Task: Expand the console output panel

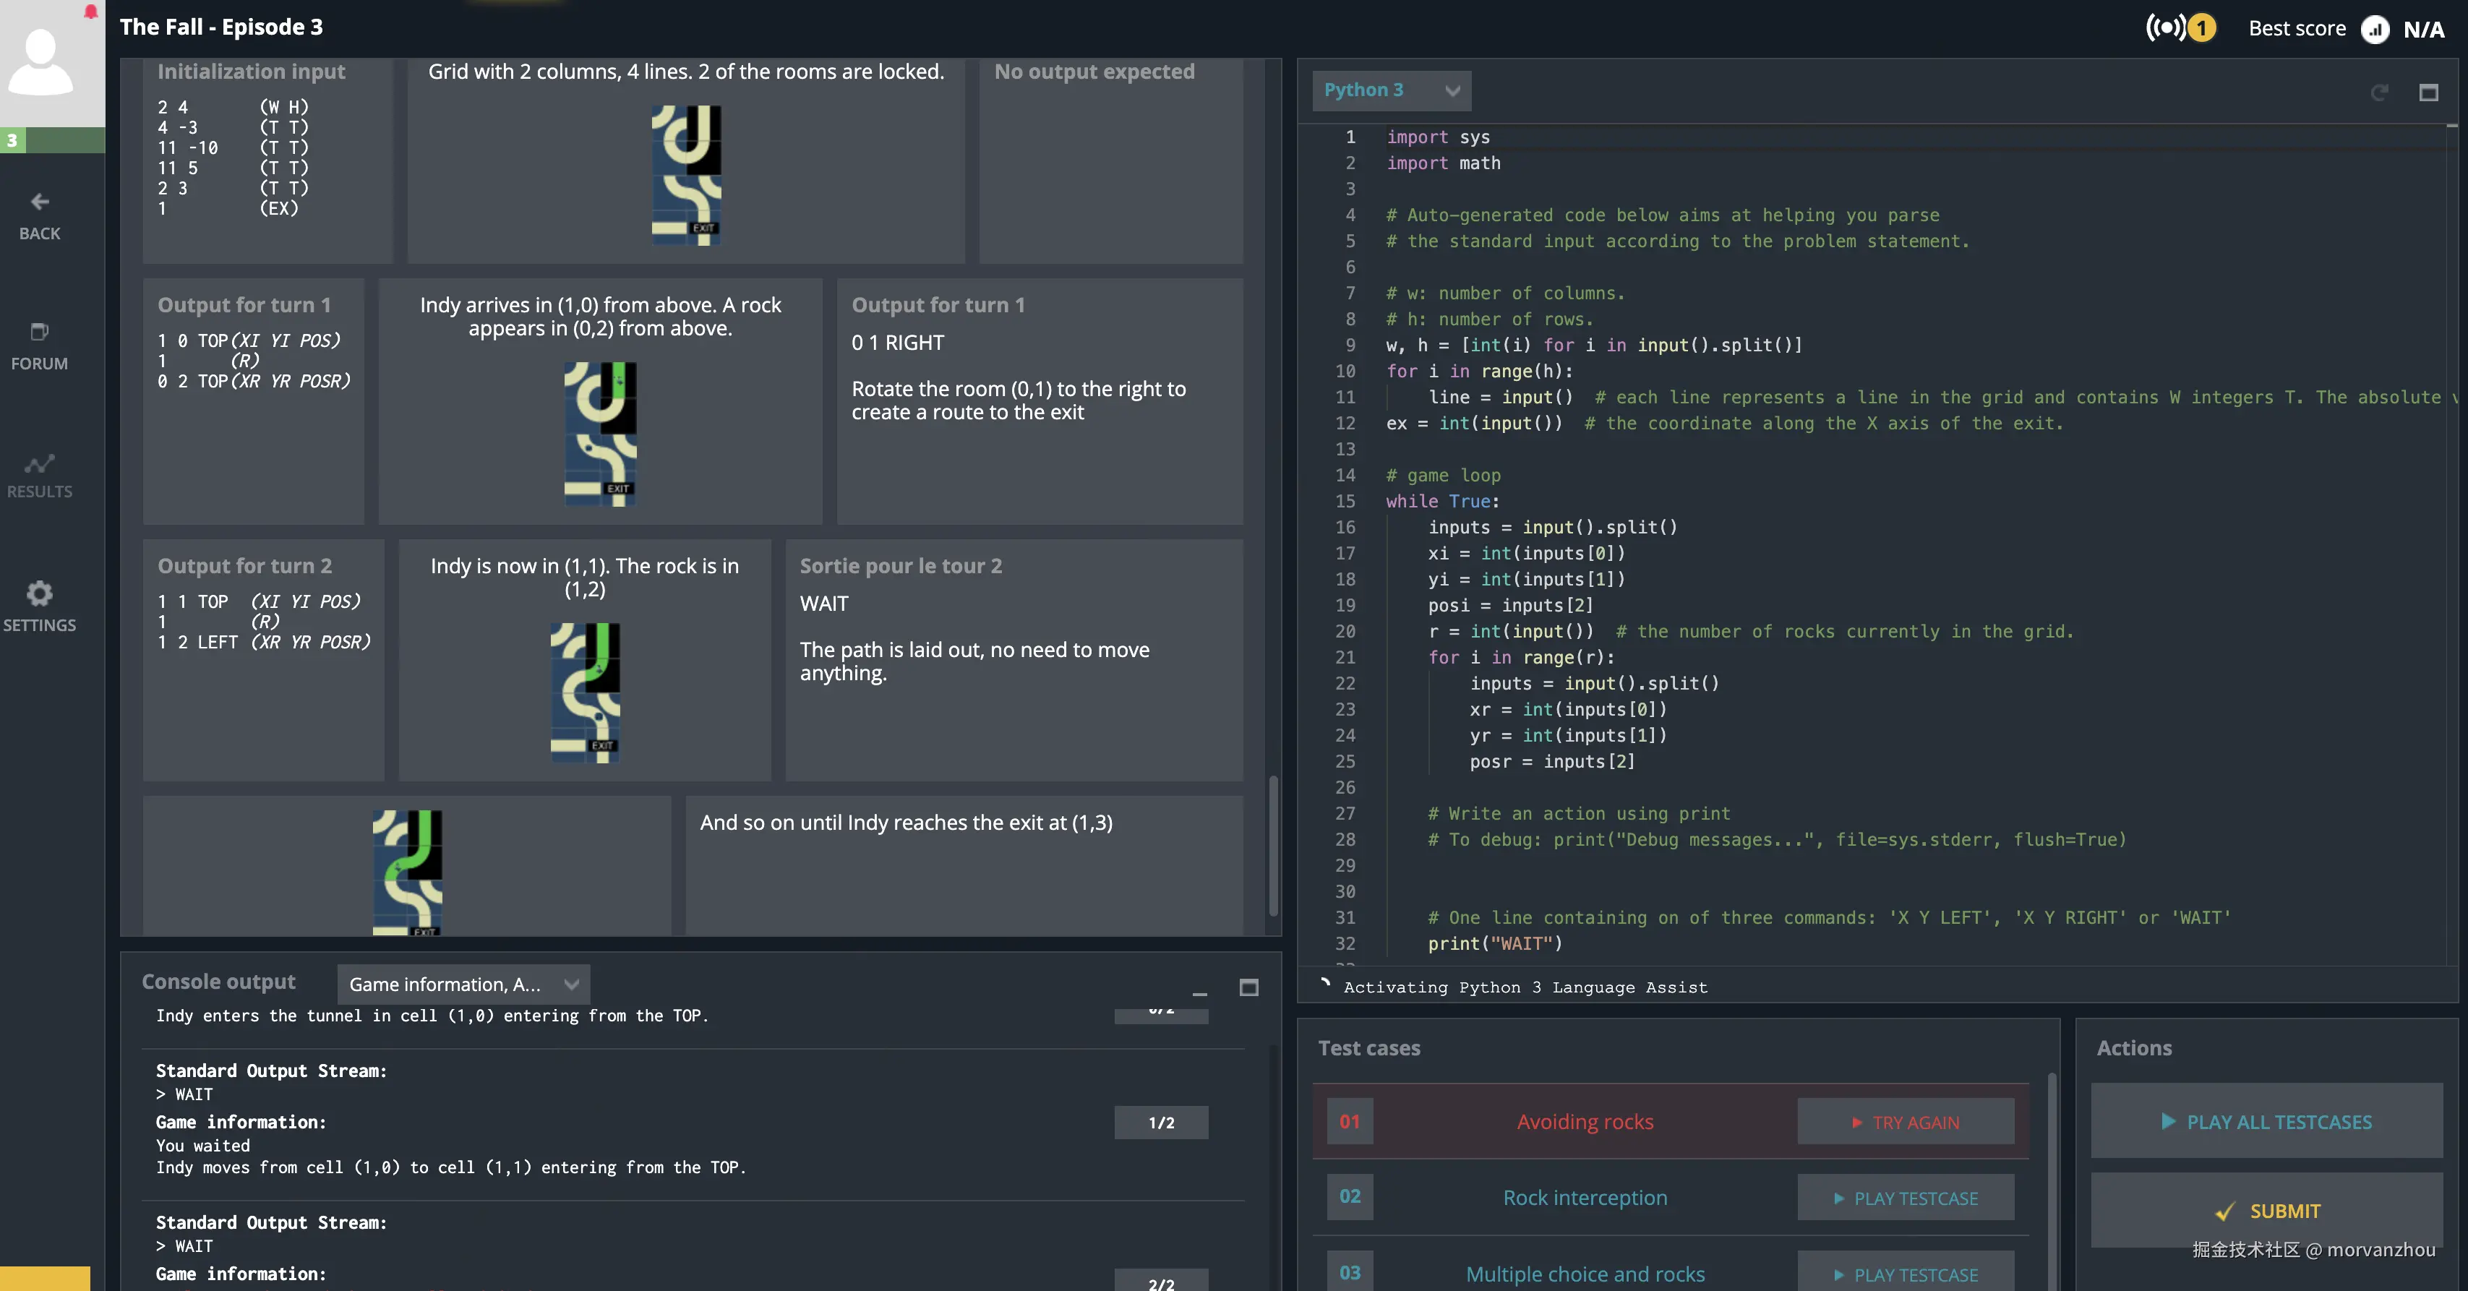Action: [x=1248, y=987]
